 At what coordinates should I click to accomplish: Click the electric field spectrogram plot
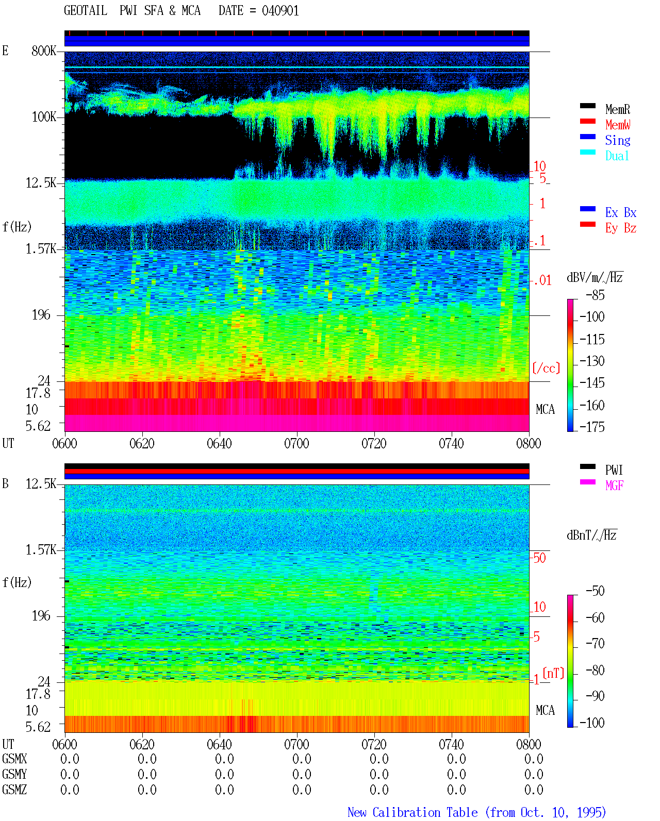click(297, 241)
